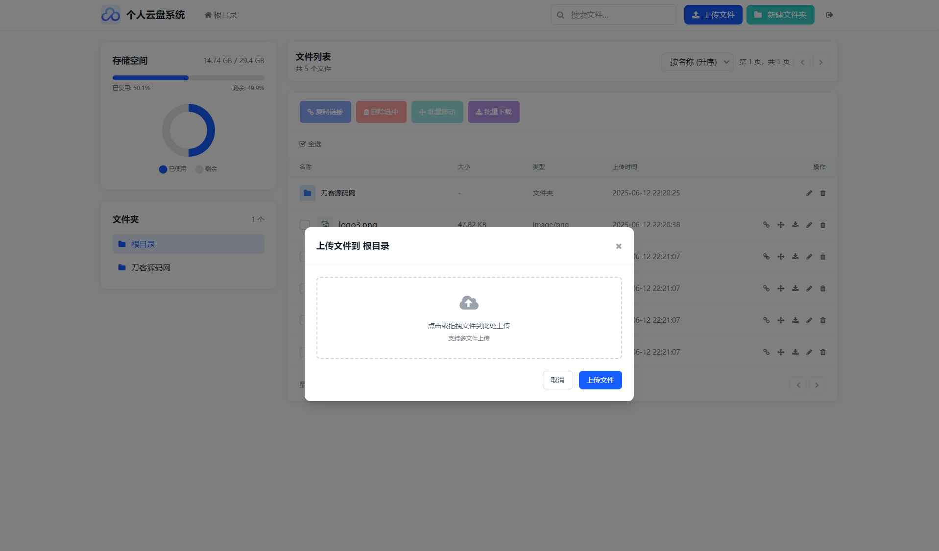The image size is (939, 551).
Task: Select the move icon on the logo3.png row
Action: (x=780, y=225)
